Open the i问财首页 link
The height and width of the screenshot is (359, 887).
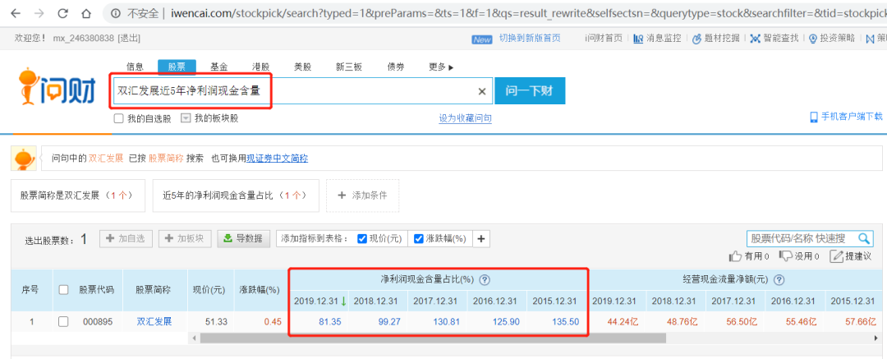(604, 39)
